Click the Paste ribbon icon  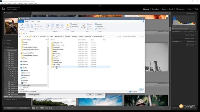(x=32, y=26)
